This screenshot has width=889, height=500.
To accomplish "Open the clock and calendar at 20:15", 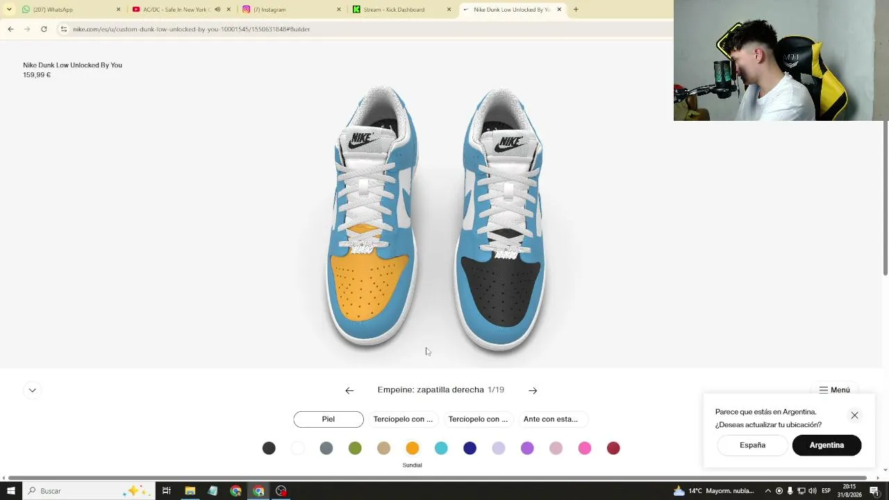I will [x=850, y=491].
